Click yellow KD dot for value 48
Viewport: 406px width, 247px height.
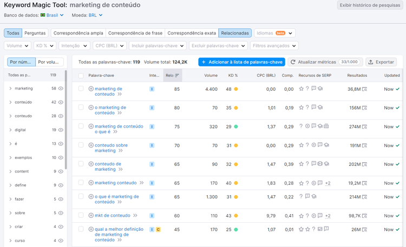coord(236,89)
